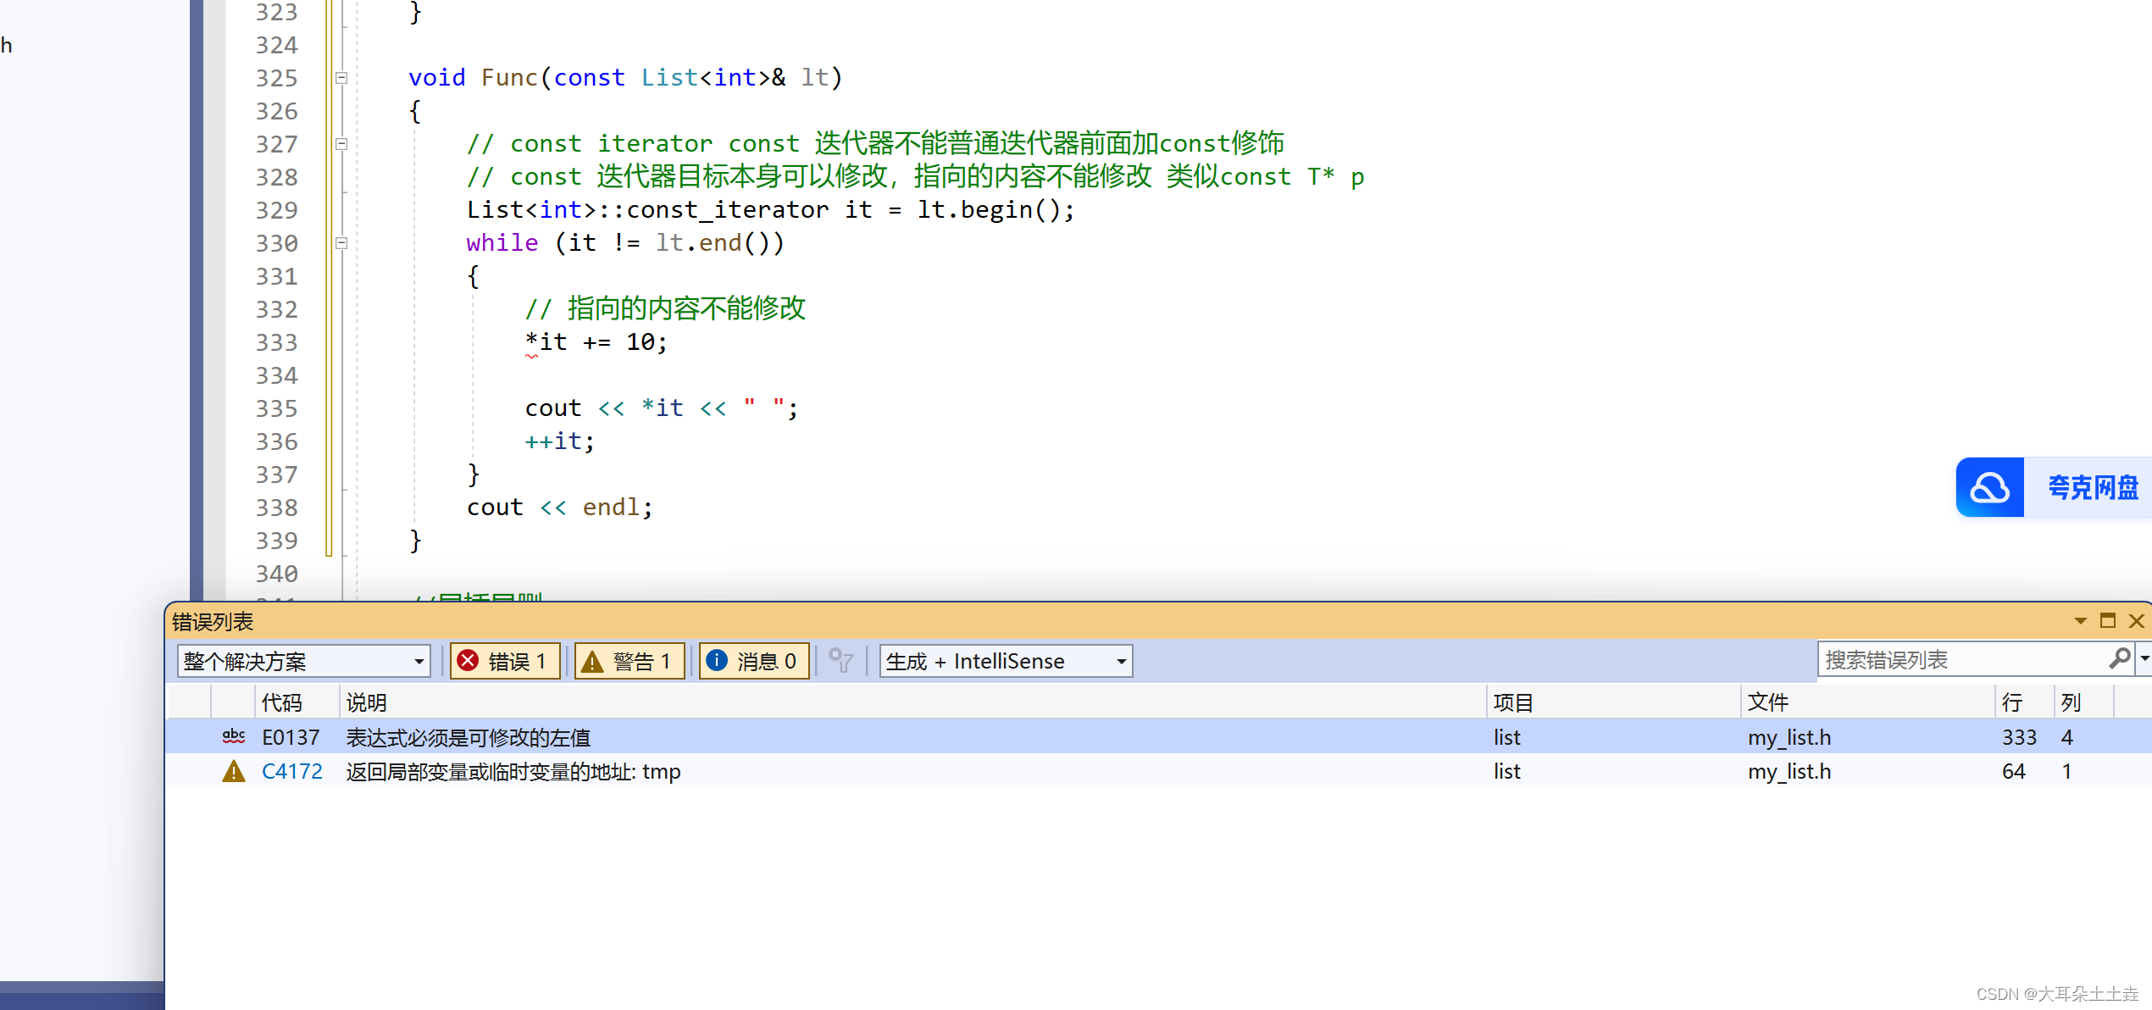Viewport: 2152px width, 1010px height.
Task: Collapse the Func function fold marker
Action: click(341, 78)
